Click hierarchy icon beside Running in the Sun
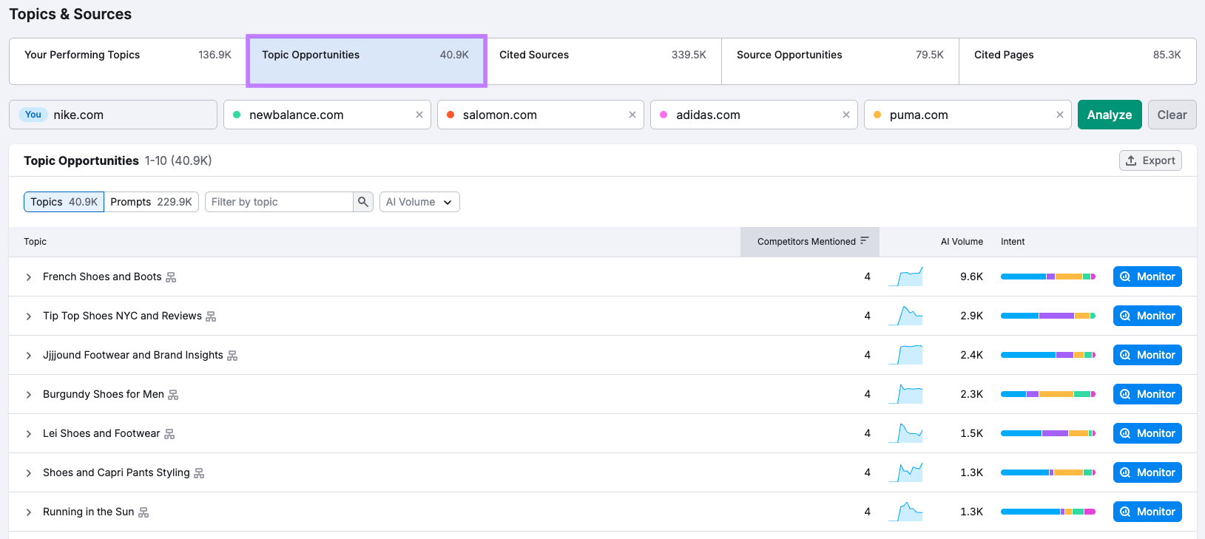 (144, 512)
